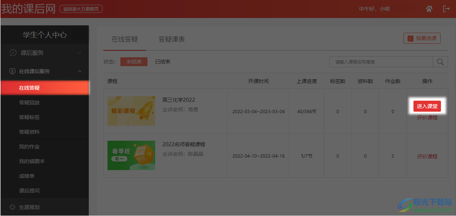Click the 我的课后网 site title
Viewport: 456px width, 216px height.
(28, 9)
